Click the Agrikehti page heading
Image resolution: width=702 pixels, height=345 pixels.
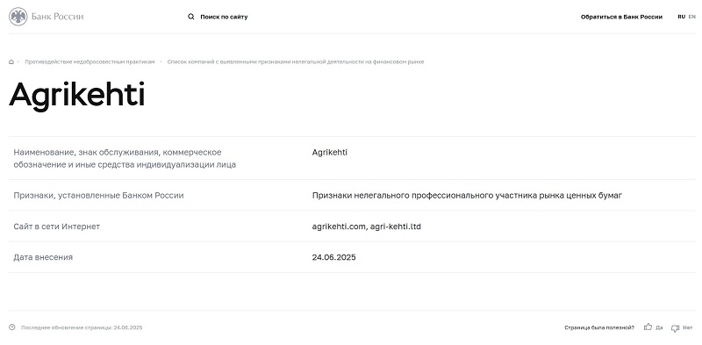tap(77, 95)
